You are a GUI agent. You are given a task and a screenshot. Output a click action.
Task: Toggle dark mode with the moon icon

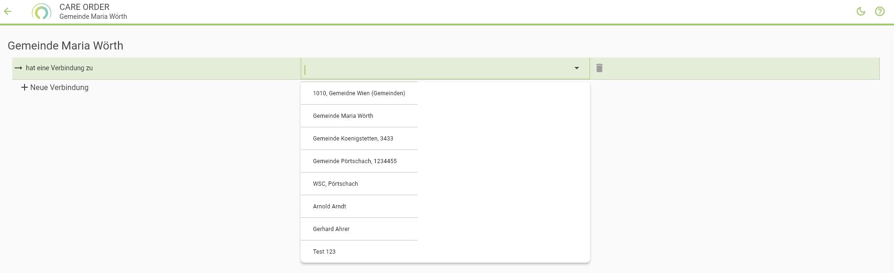(861, 11)
